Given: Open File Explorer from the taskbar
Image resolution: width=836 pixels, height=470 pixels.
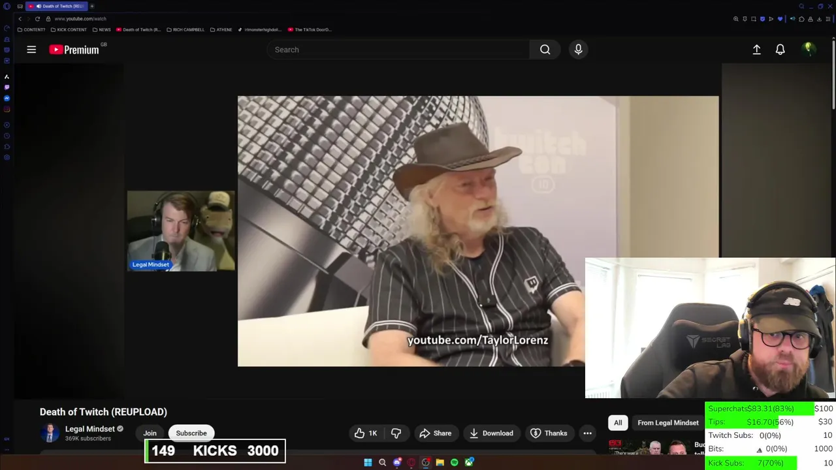Looking at the screenshot, I should point(440,462).
